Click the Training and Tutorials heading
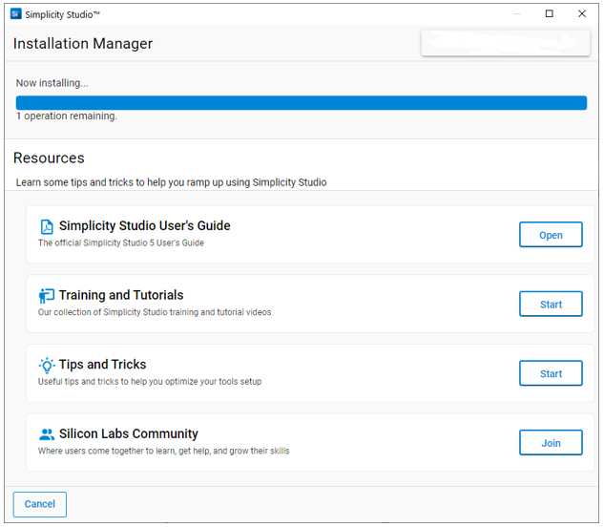604x527 pixels. [121, 295]
